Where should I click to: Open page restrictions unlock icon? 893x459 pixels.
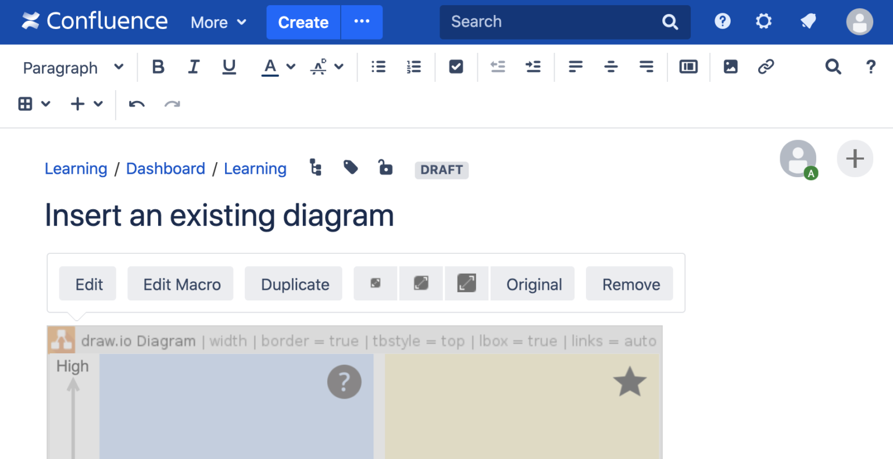click(x=385, y=168)
